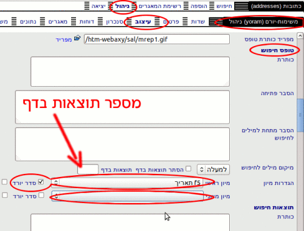The width and height of the screenshot is (304, 231).
Task: Click the מפריד link
Action: pyautogui.click(x=64, y=39)
